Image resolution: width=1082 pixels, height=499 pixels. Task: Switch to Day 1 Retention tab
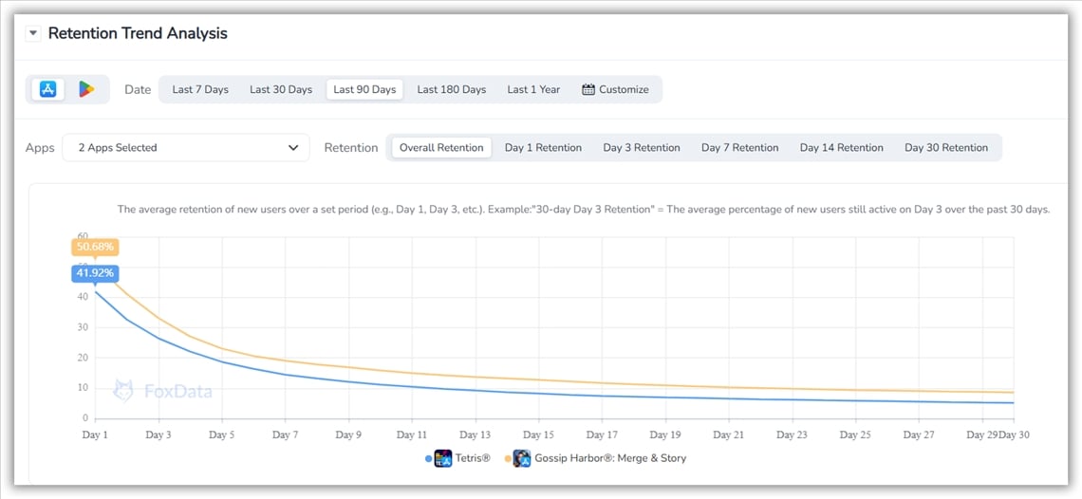543,148
